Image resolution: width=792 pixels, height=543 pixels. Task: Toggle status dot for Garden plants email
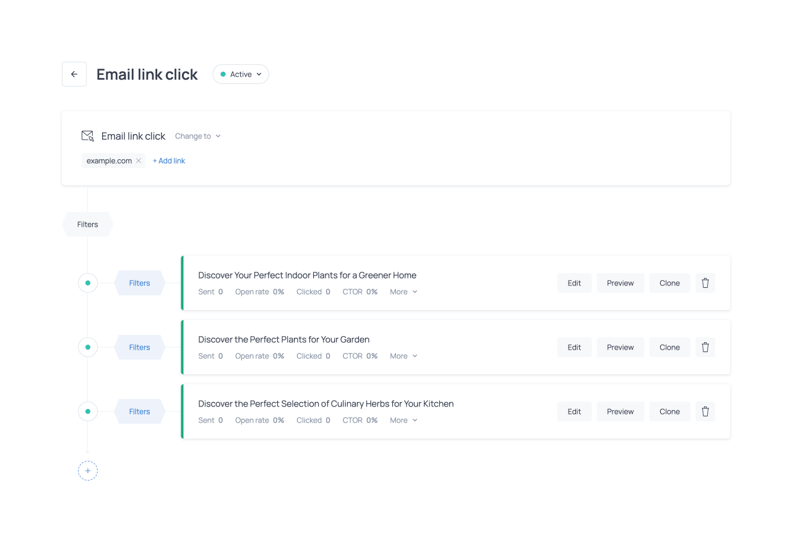[88, 347]
